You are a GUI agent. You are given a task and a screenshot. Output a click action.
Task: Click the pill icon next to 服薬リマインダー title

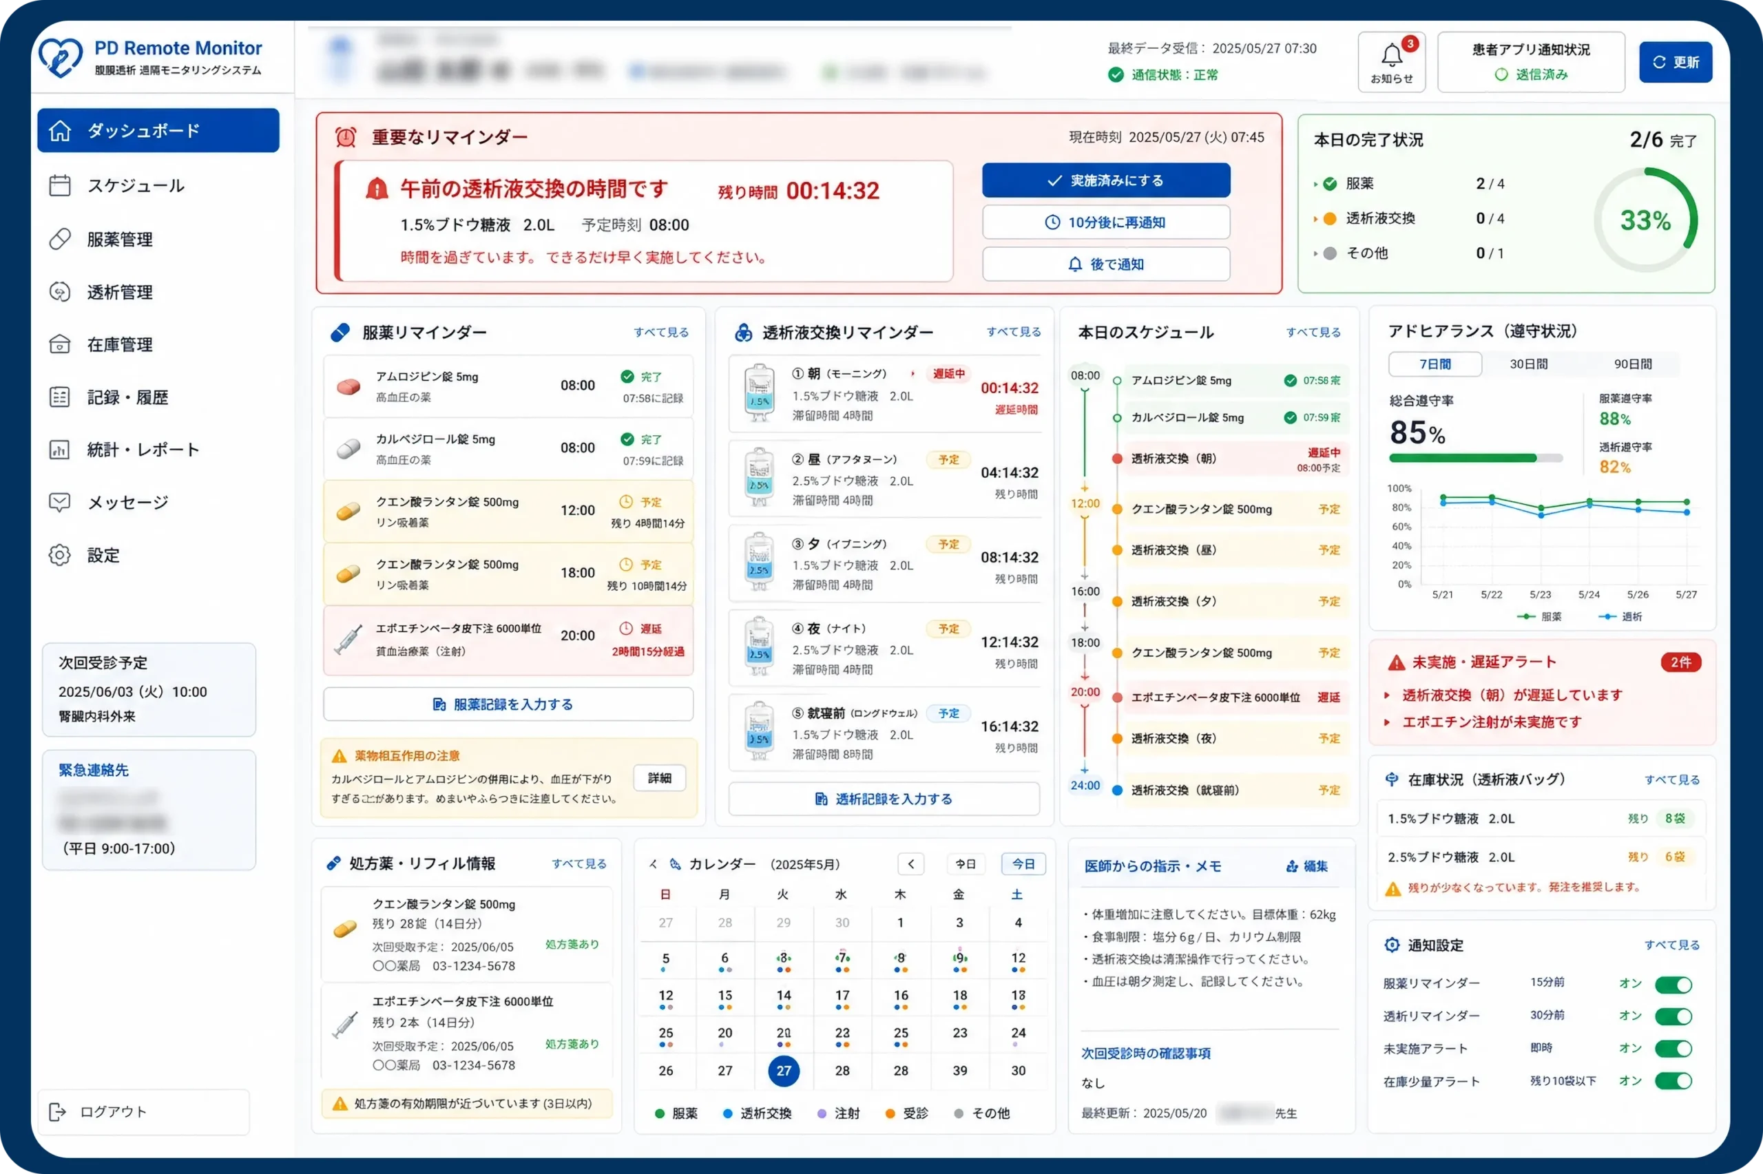coord(340,333)
